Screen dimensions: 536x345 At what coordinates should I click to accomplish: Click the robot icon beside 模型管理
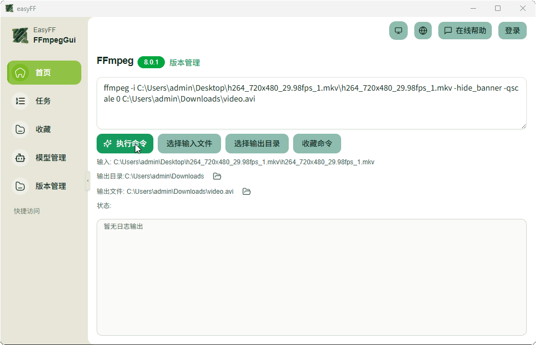20,158
